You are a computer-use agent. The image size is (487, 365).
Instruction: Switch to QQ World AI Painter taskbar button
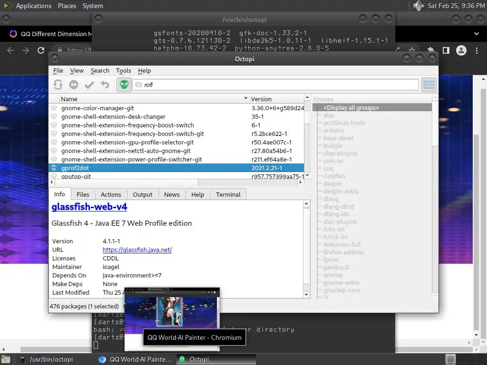point(135,359)
